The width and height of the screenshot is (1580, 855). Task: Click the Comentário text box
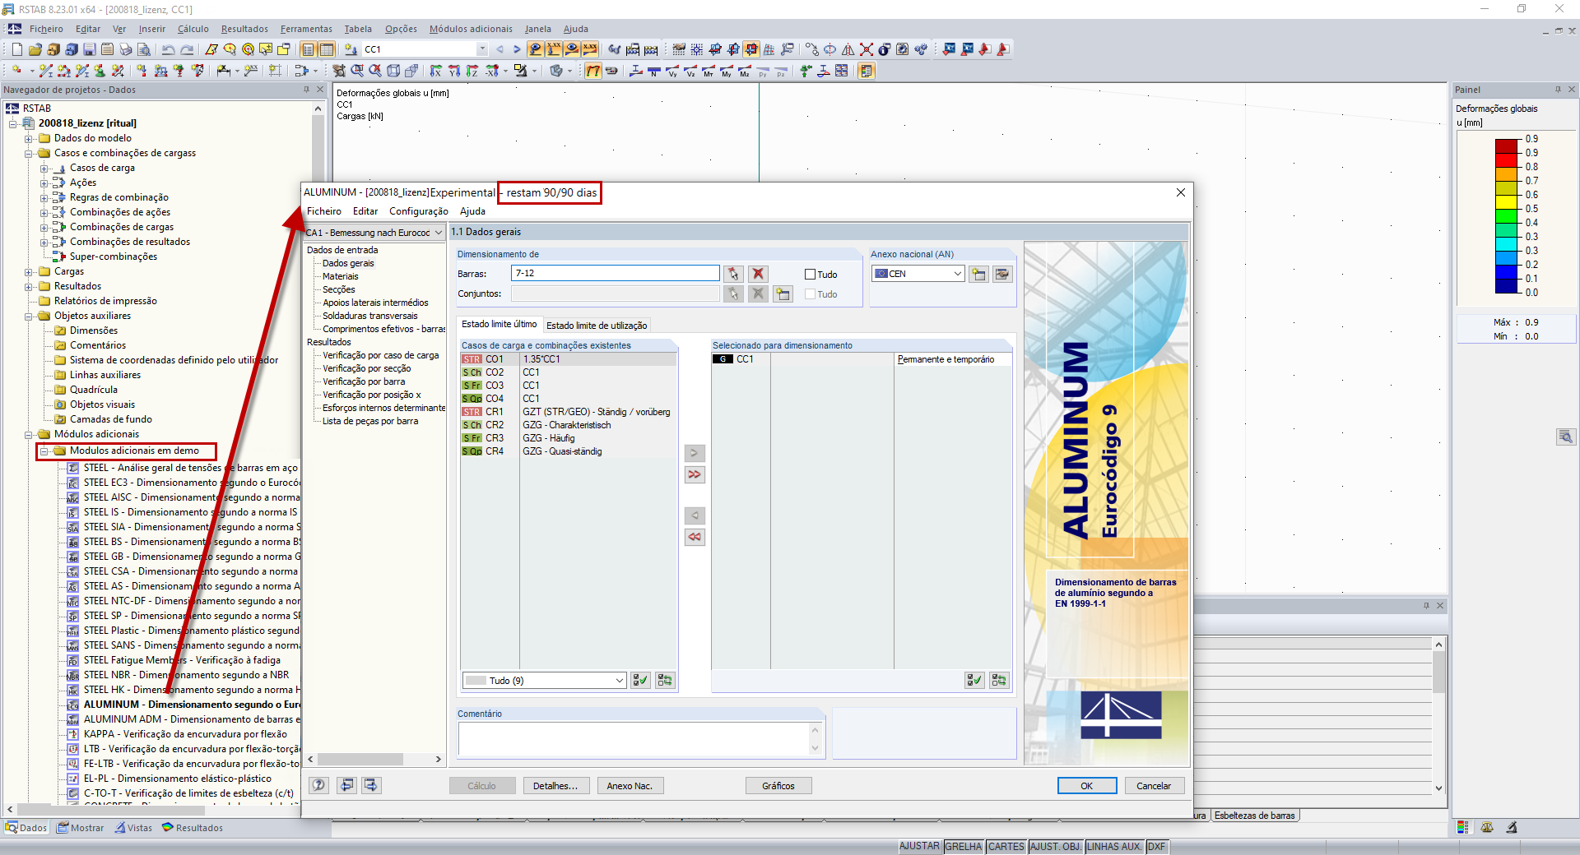pyautogui.click(x=639, y=739)
